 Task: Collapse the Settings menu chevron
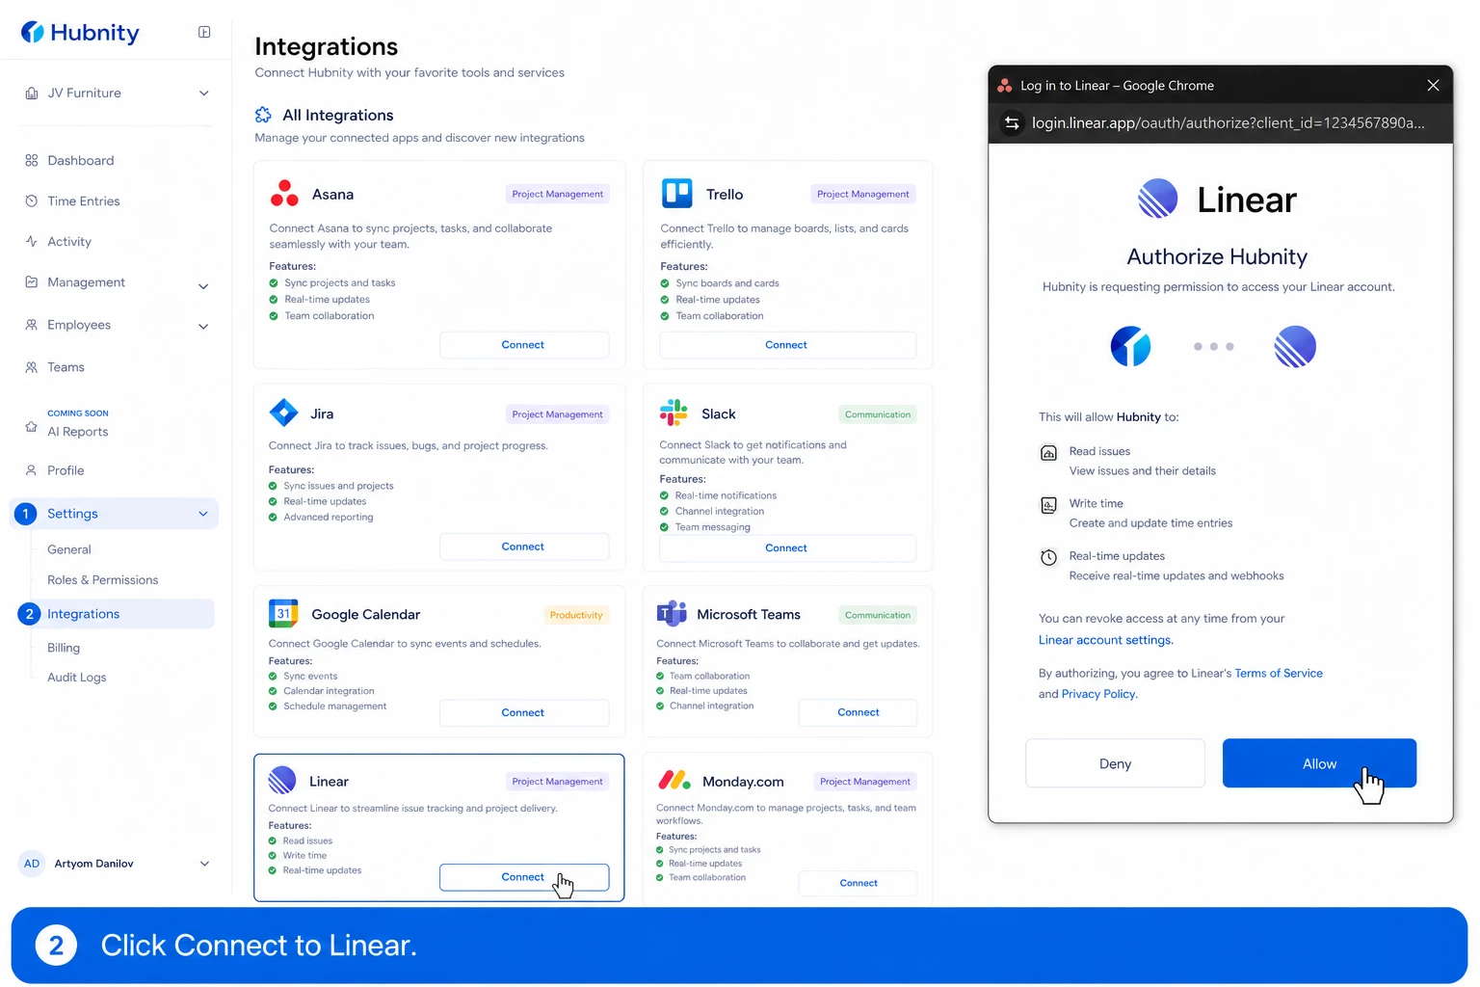[203, 514]
